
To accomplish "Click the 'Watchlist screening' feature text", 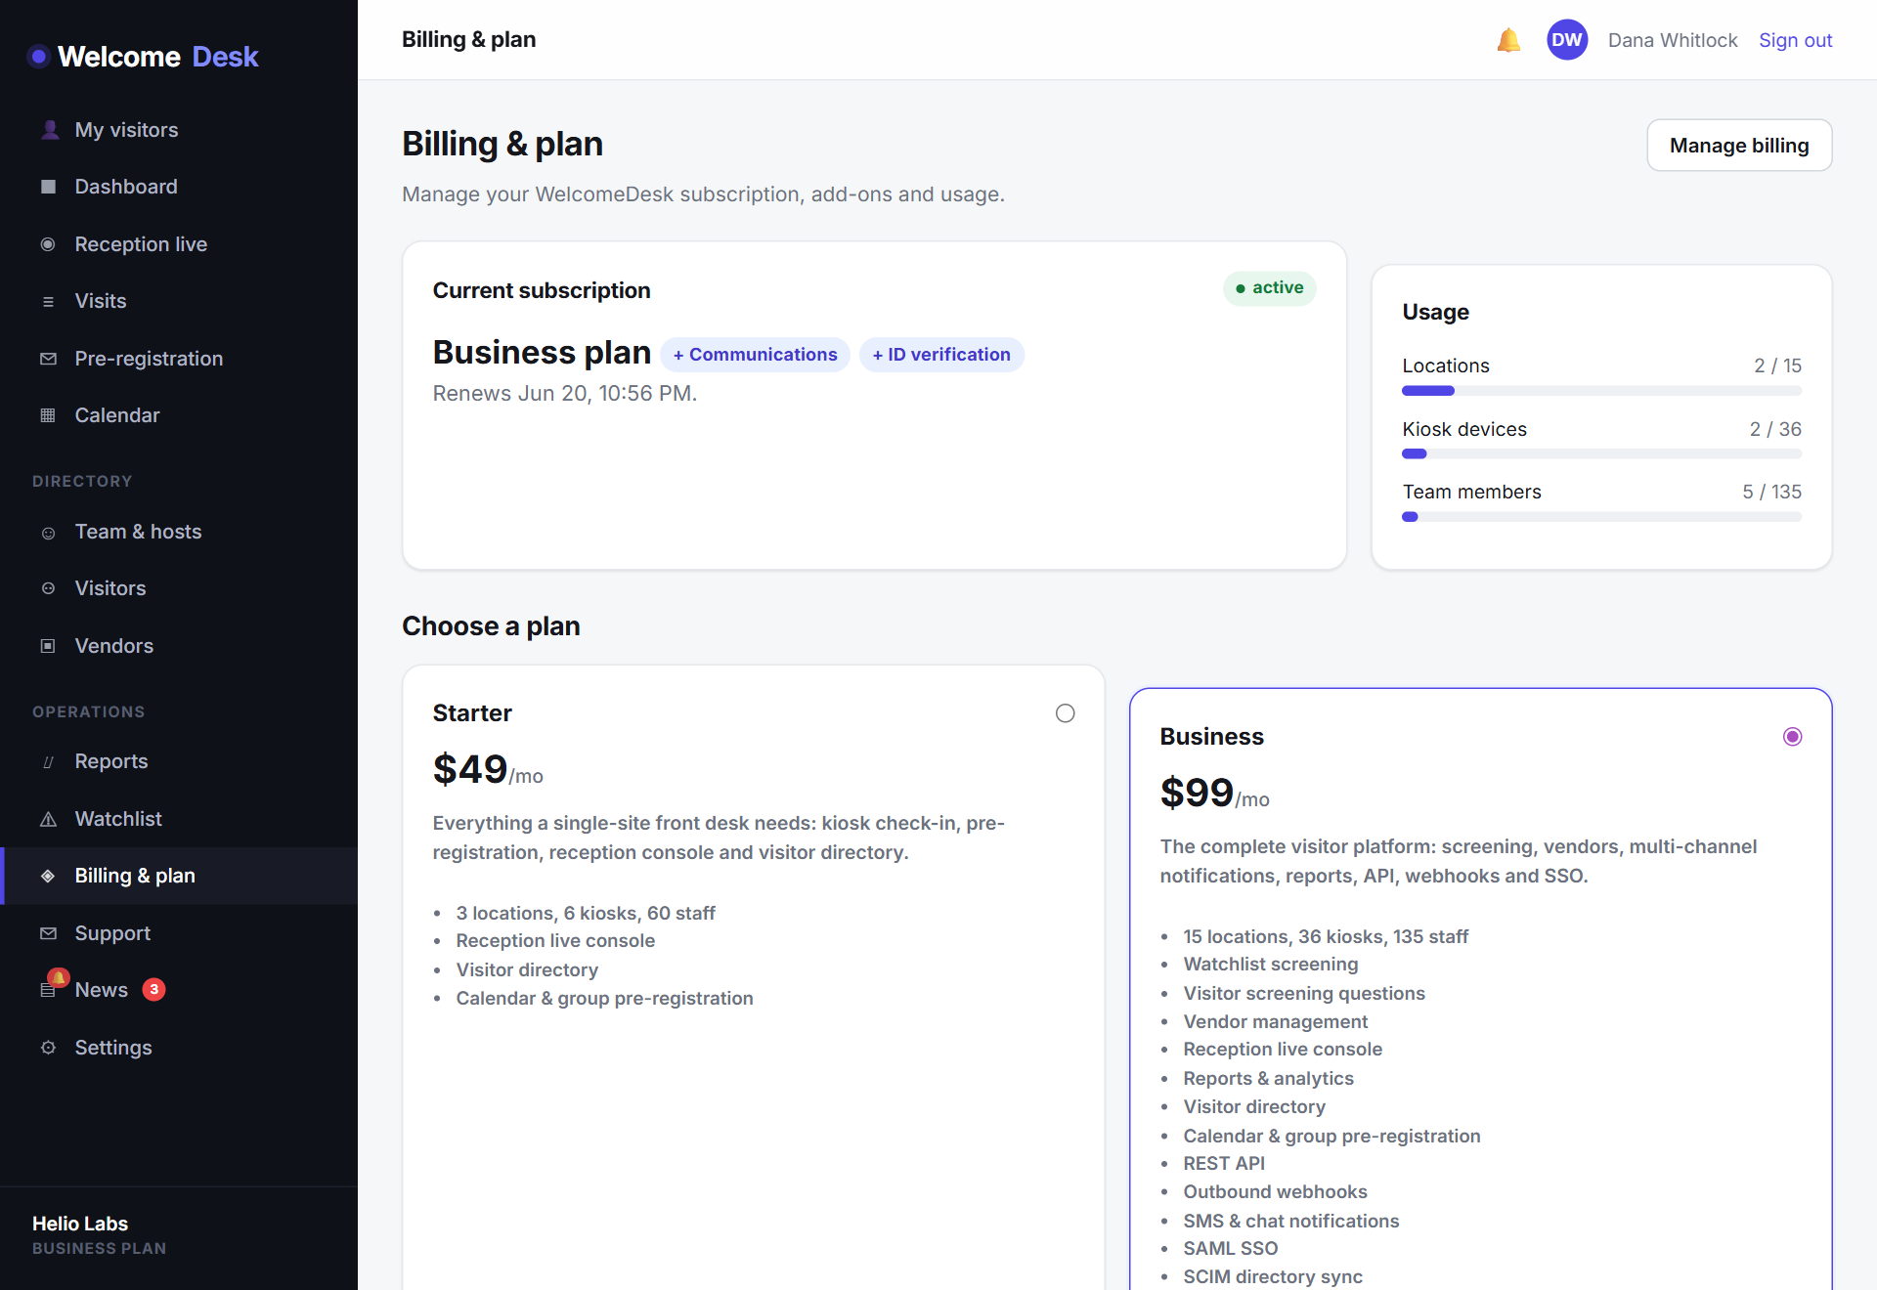I will [1271, 965].
